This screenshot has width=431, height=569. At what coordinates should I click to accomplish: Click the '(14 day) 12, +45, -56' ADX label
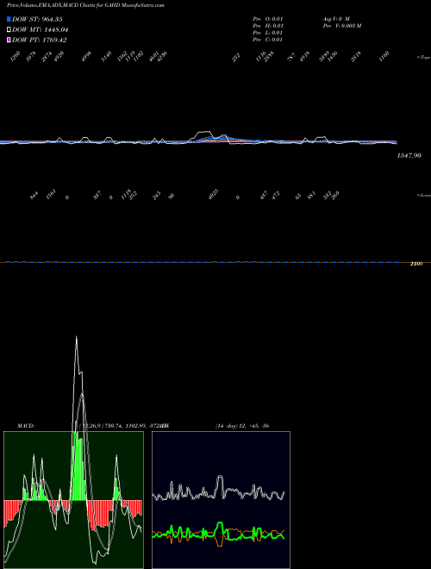tap(242, 426)
